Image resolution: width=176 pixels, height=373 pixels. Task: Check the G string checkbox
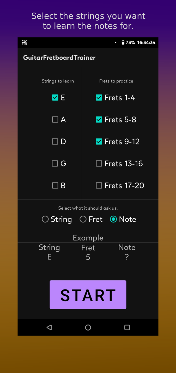(x=55, y=164)
